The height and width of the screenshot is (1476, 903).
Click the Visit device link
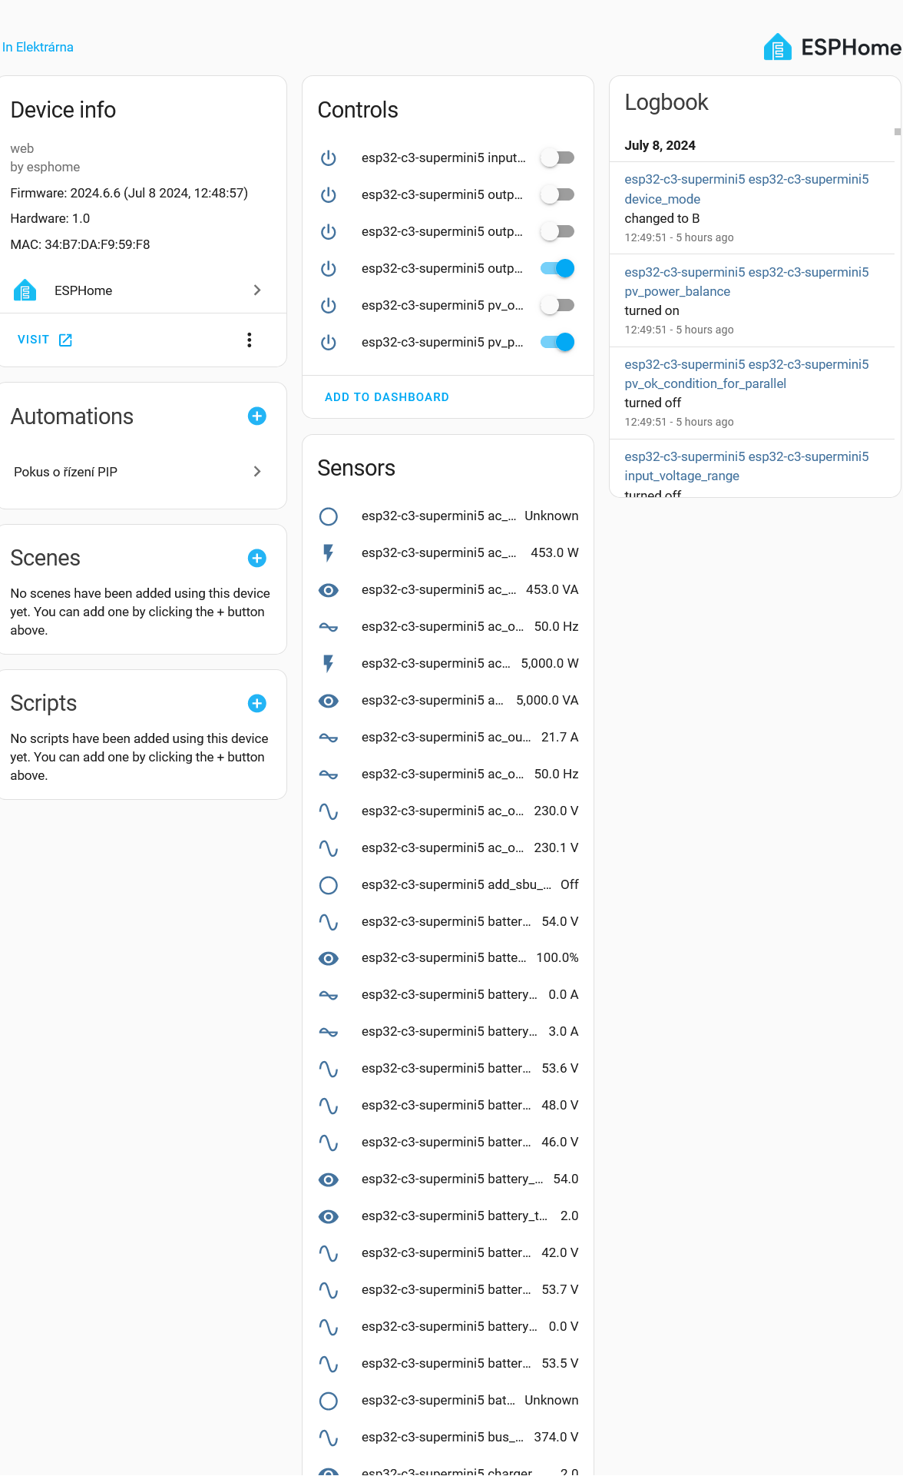(x=45, y=340)
